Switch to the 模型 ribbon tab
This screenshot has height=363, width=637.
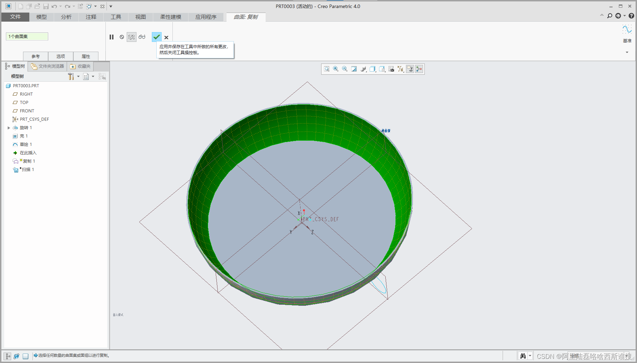(42, 17)
